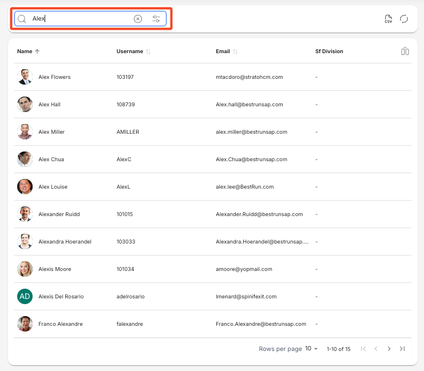Export the table using the CSV icon

[389, 19]
